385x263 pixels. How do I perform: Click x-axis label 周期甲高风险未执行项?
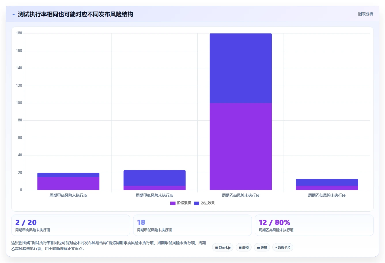[68, 195]
